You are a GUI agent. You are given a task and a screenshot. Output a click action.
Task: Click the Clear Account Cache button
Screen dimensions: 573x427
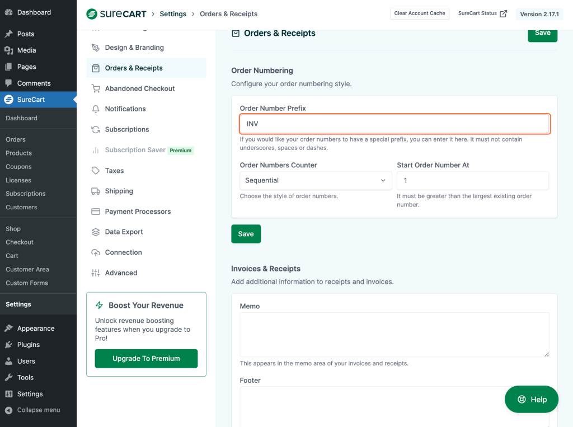(419, 13)
